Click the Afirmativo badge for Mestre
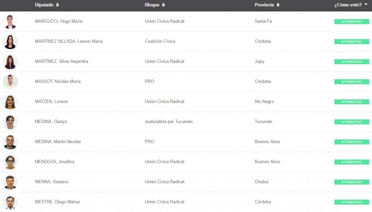 352,202
